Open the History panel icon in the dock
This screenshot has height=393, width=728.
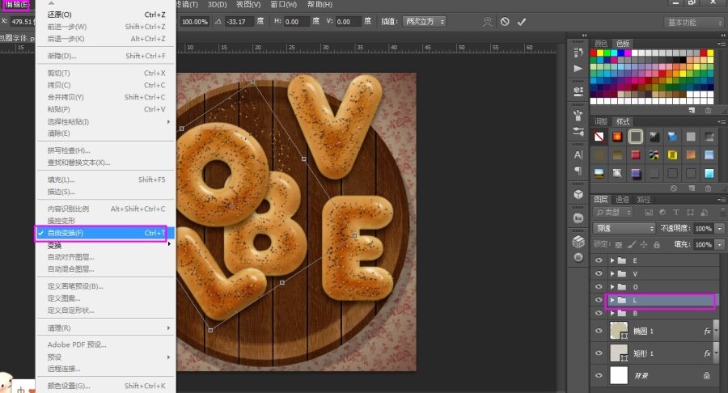click(x=578, y=53)
